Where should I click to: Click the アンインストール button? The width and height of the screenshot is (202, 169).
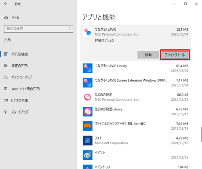coord(175,55)
